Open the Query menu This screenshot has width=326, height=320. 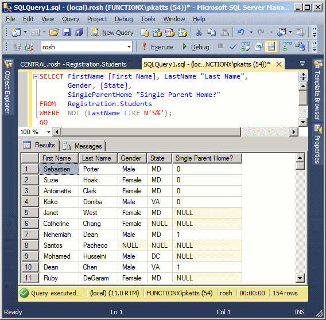click(71, 19)
